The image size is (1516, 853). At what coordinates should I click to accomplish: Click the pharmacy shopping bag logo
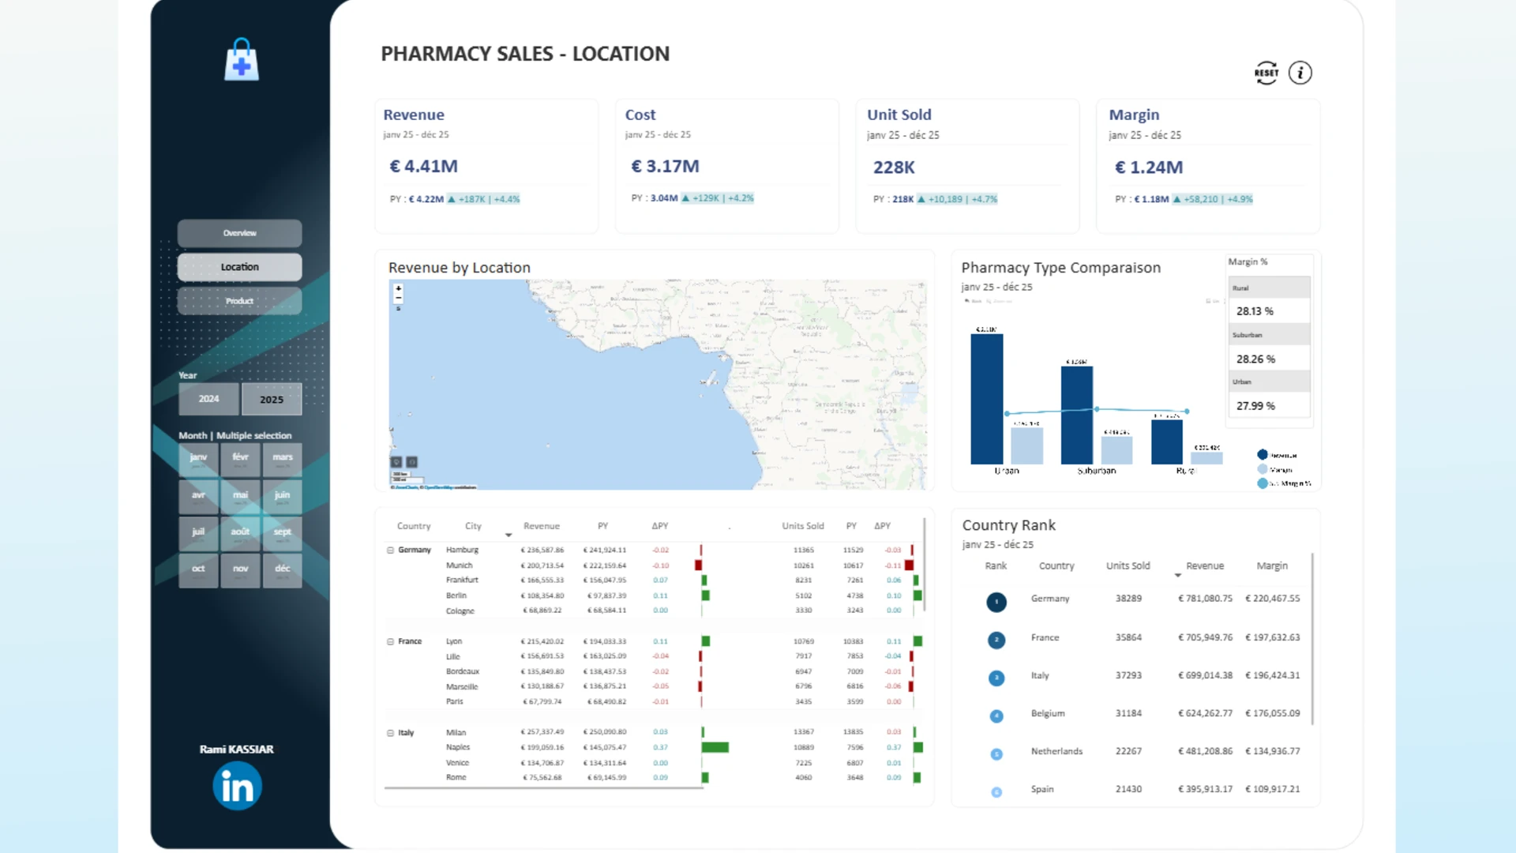[242, 59]
